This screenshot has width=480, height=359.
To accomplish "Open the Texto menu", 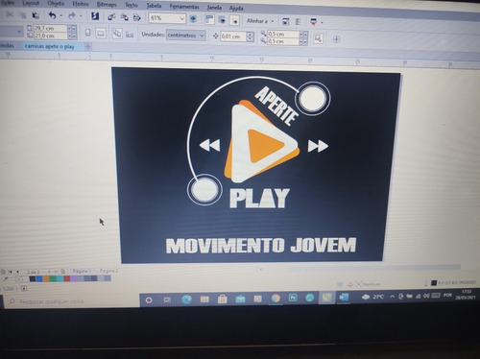I will (x=132, y=6).
